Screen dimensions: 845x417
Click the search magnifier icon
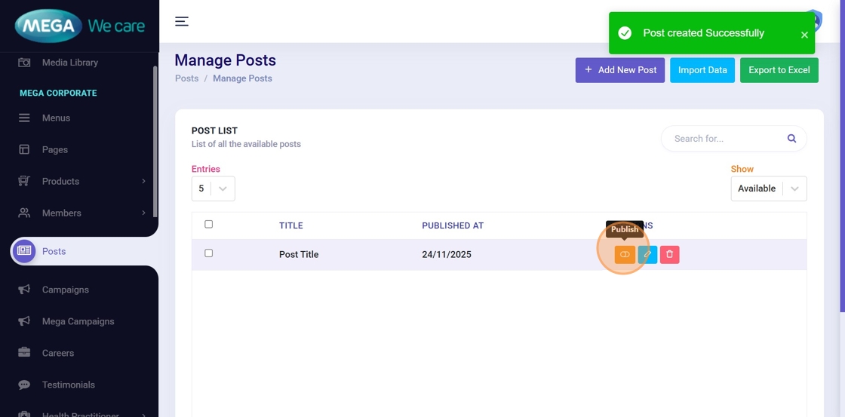click(791, 139)
